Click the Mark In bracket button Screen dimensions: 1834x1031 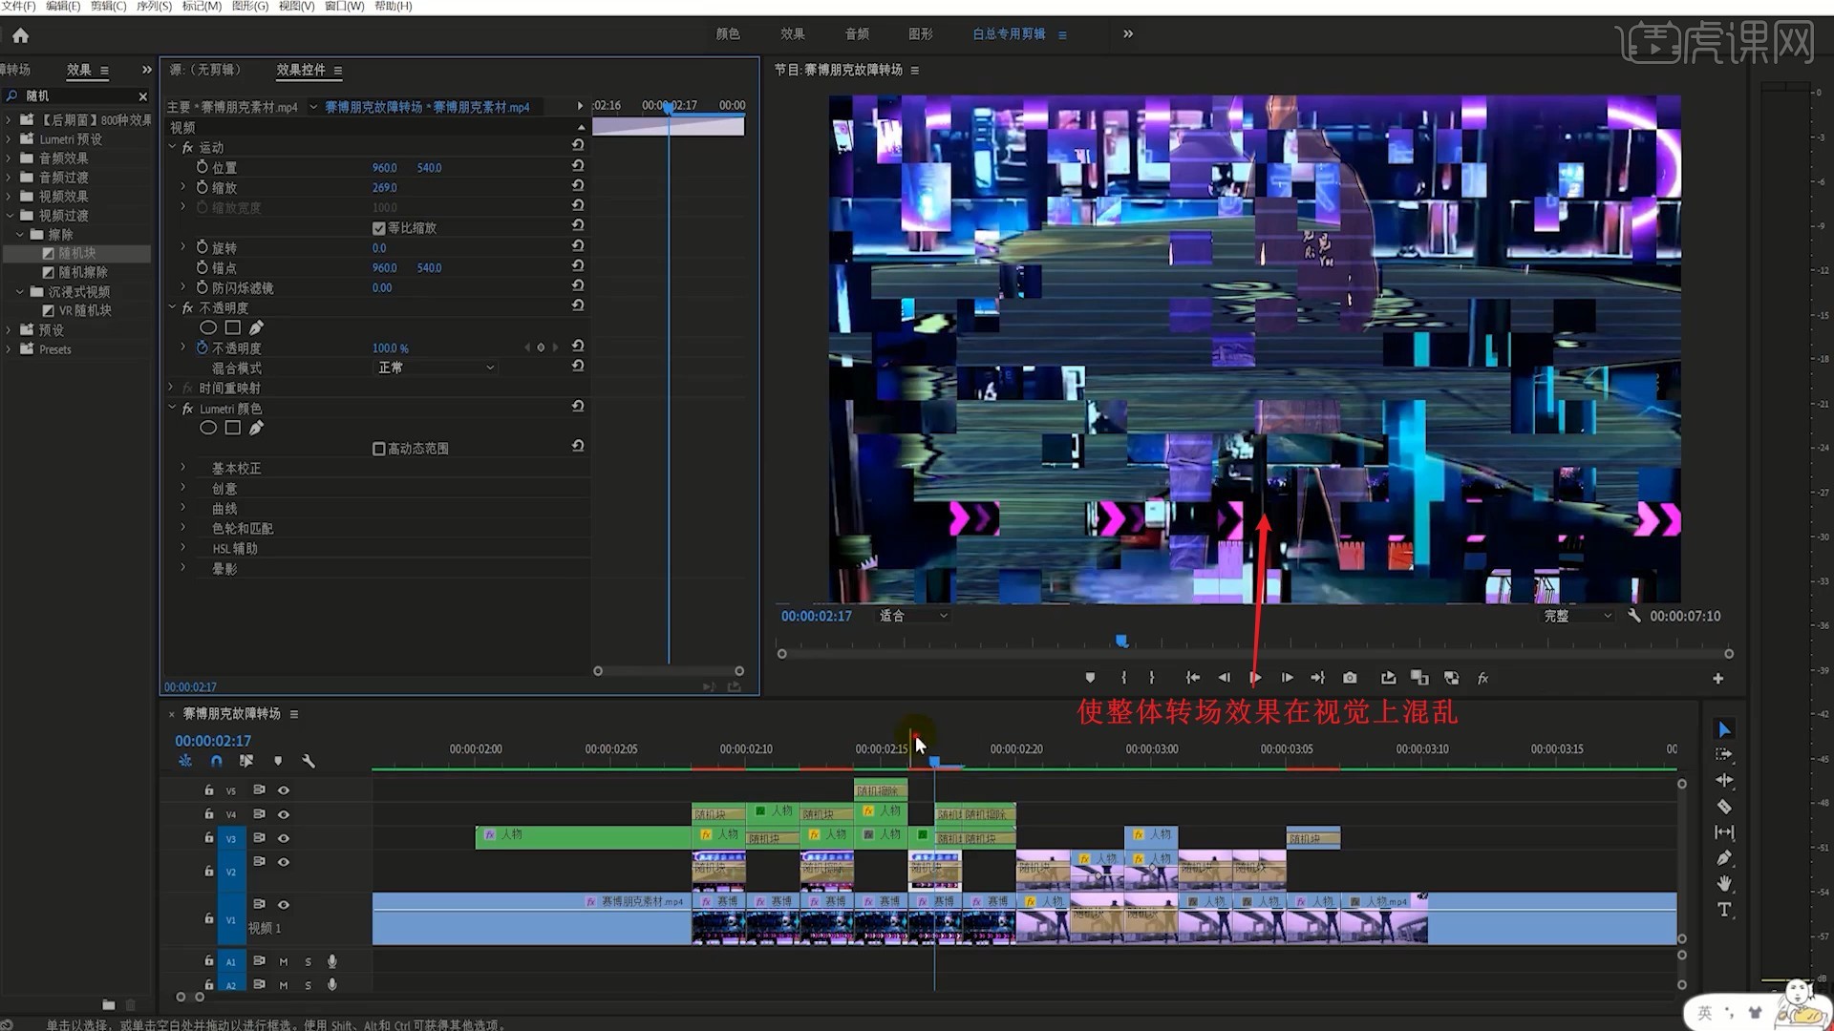click(x=1123, y=678)
